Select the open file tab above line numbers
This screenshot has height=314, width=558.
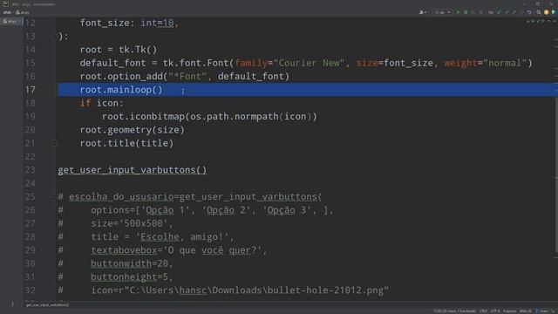10,21
